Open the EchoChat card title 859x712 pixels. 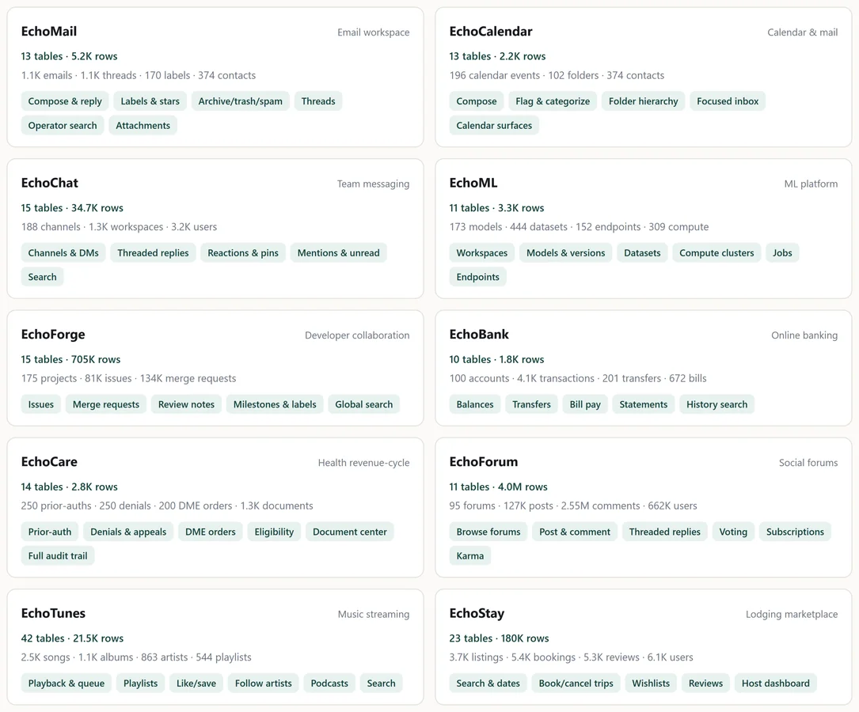(x=49, y=183)
